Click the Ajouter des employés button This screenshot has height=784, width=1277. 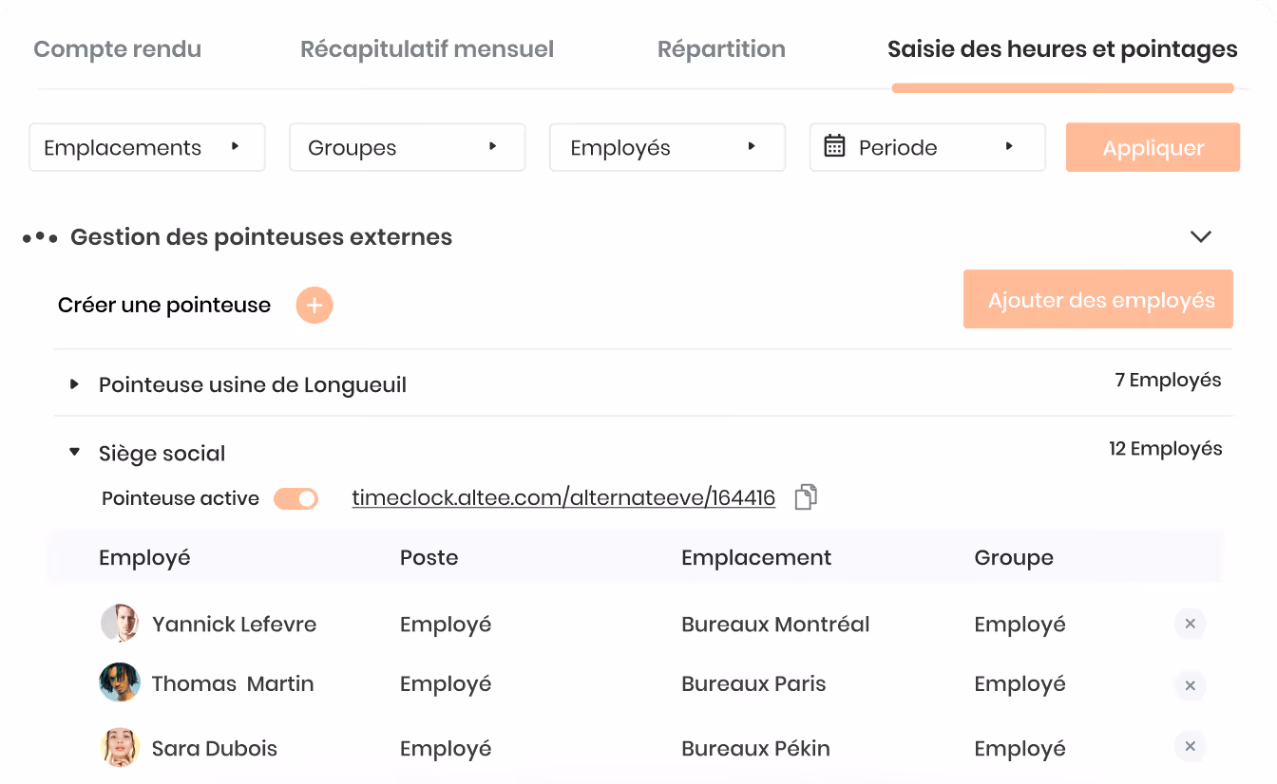(x=1098, y=300)
